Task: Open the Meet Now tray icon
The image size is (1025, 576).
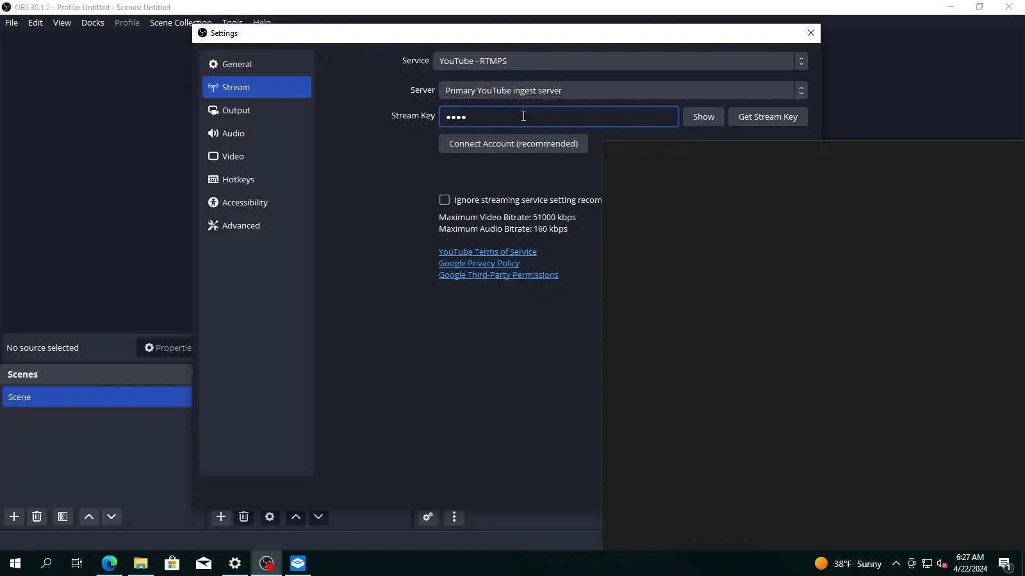Action: click(912, 563)
